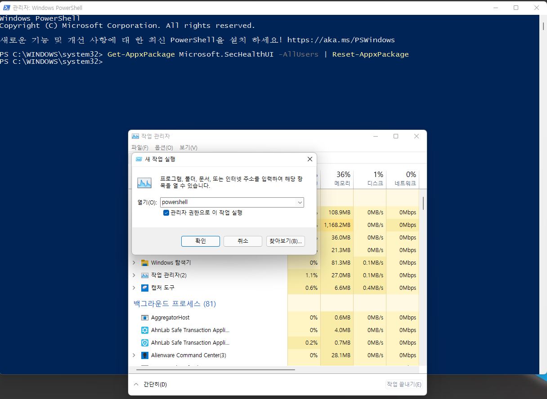This screenshot has height=399, width=547.
Task: Close the 새 작업 실행 dialog
Action: pos(309,159)
